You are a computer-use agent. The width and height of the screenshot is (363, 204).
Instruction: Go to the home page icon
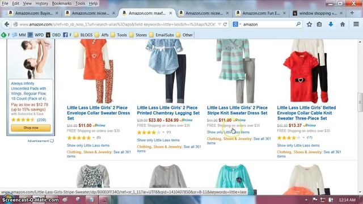(x=343, y=24)
